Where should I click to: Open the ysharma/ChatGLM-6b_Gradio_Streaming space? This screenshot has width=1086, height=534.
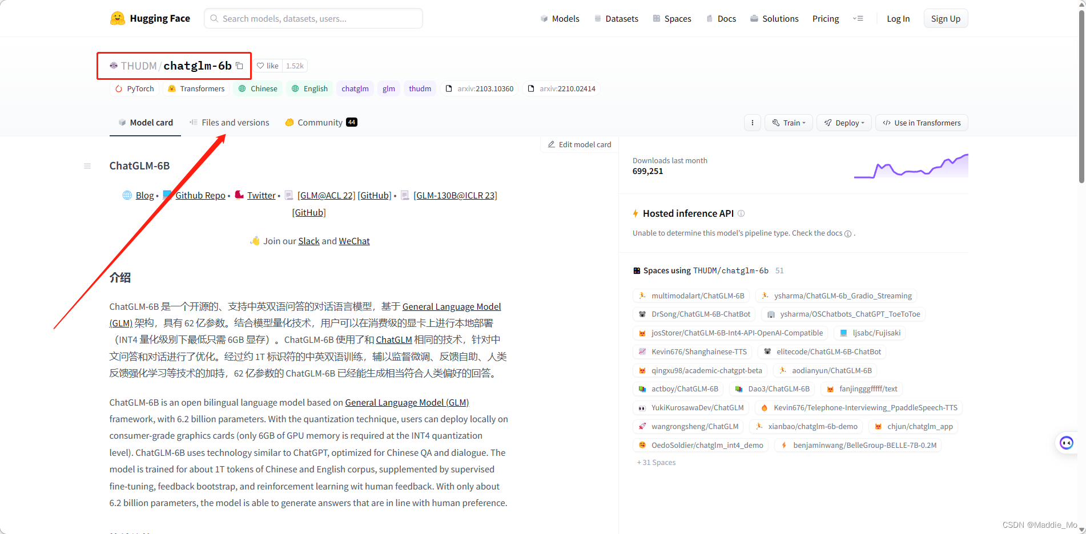click(x=836, y=296)
